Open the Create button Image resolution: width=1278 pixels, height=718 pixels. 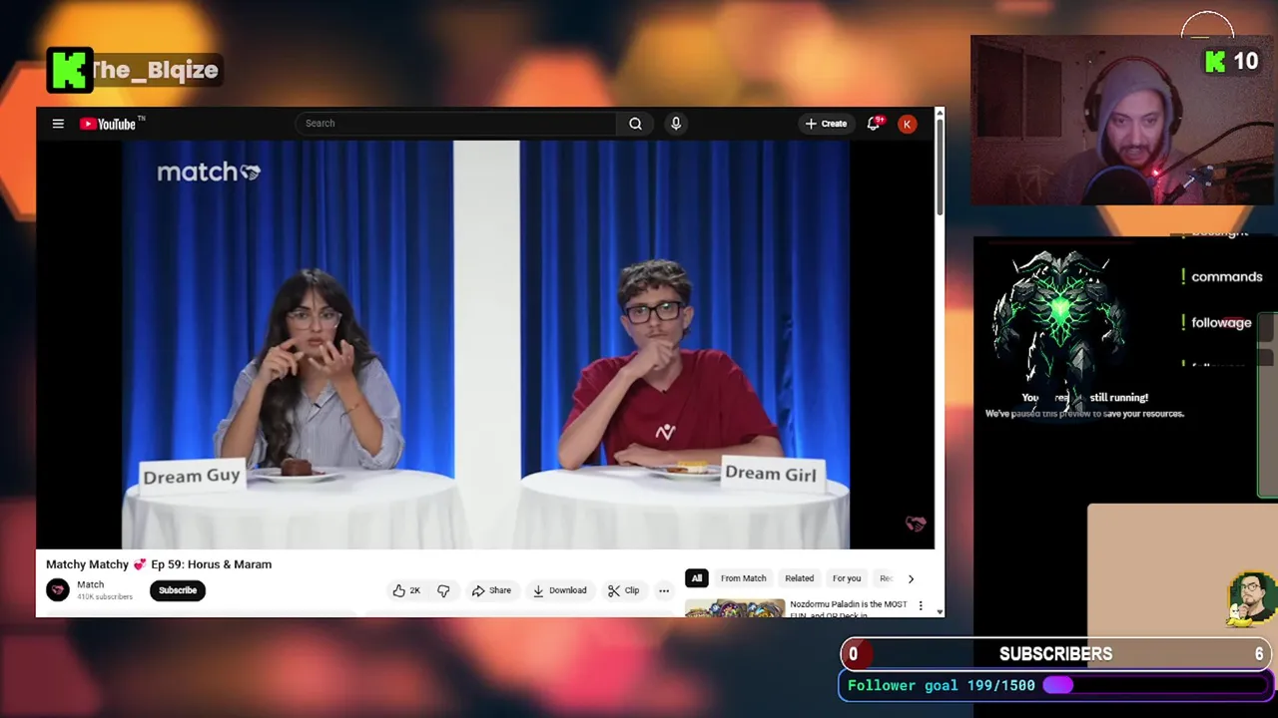[826, 124]
